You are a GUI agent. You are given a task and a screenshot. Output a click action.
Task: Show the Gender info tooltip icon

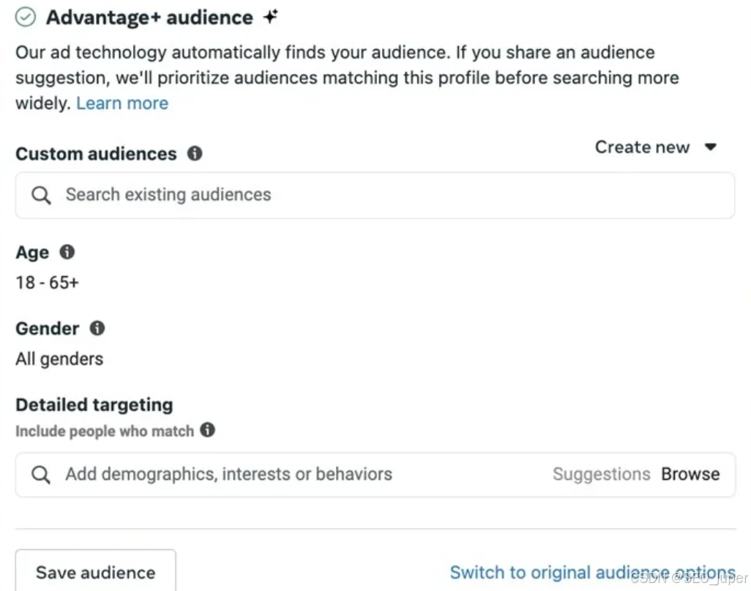(x=97, y=329)
